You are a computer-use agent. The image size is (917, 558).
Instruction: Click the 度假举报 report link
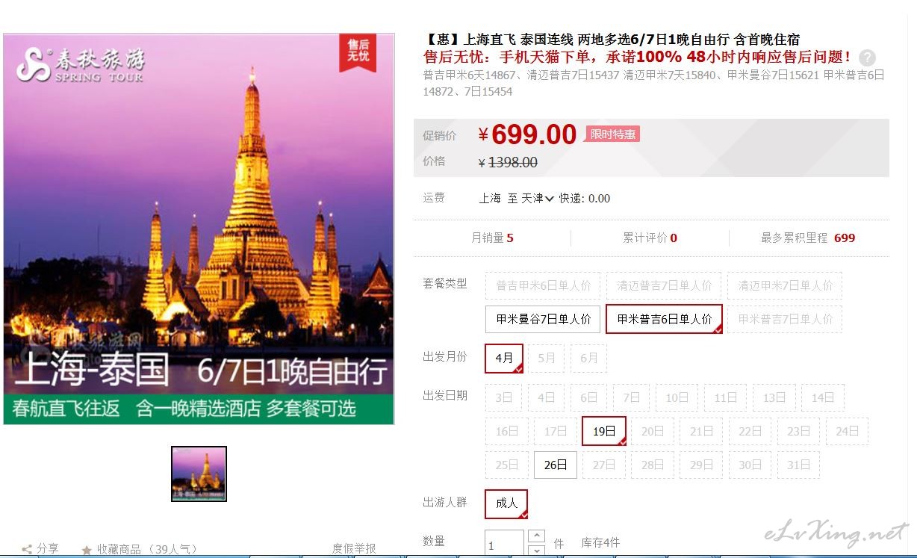coord(354,549)
